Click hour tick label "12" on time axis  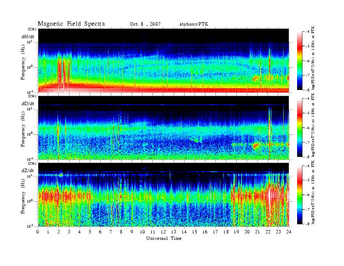pos(163,232)
